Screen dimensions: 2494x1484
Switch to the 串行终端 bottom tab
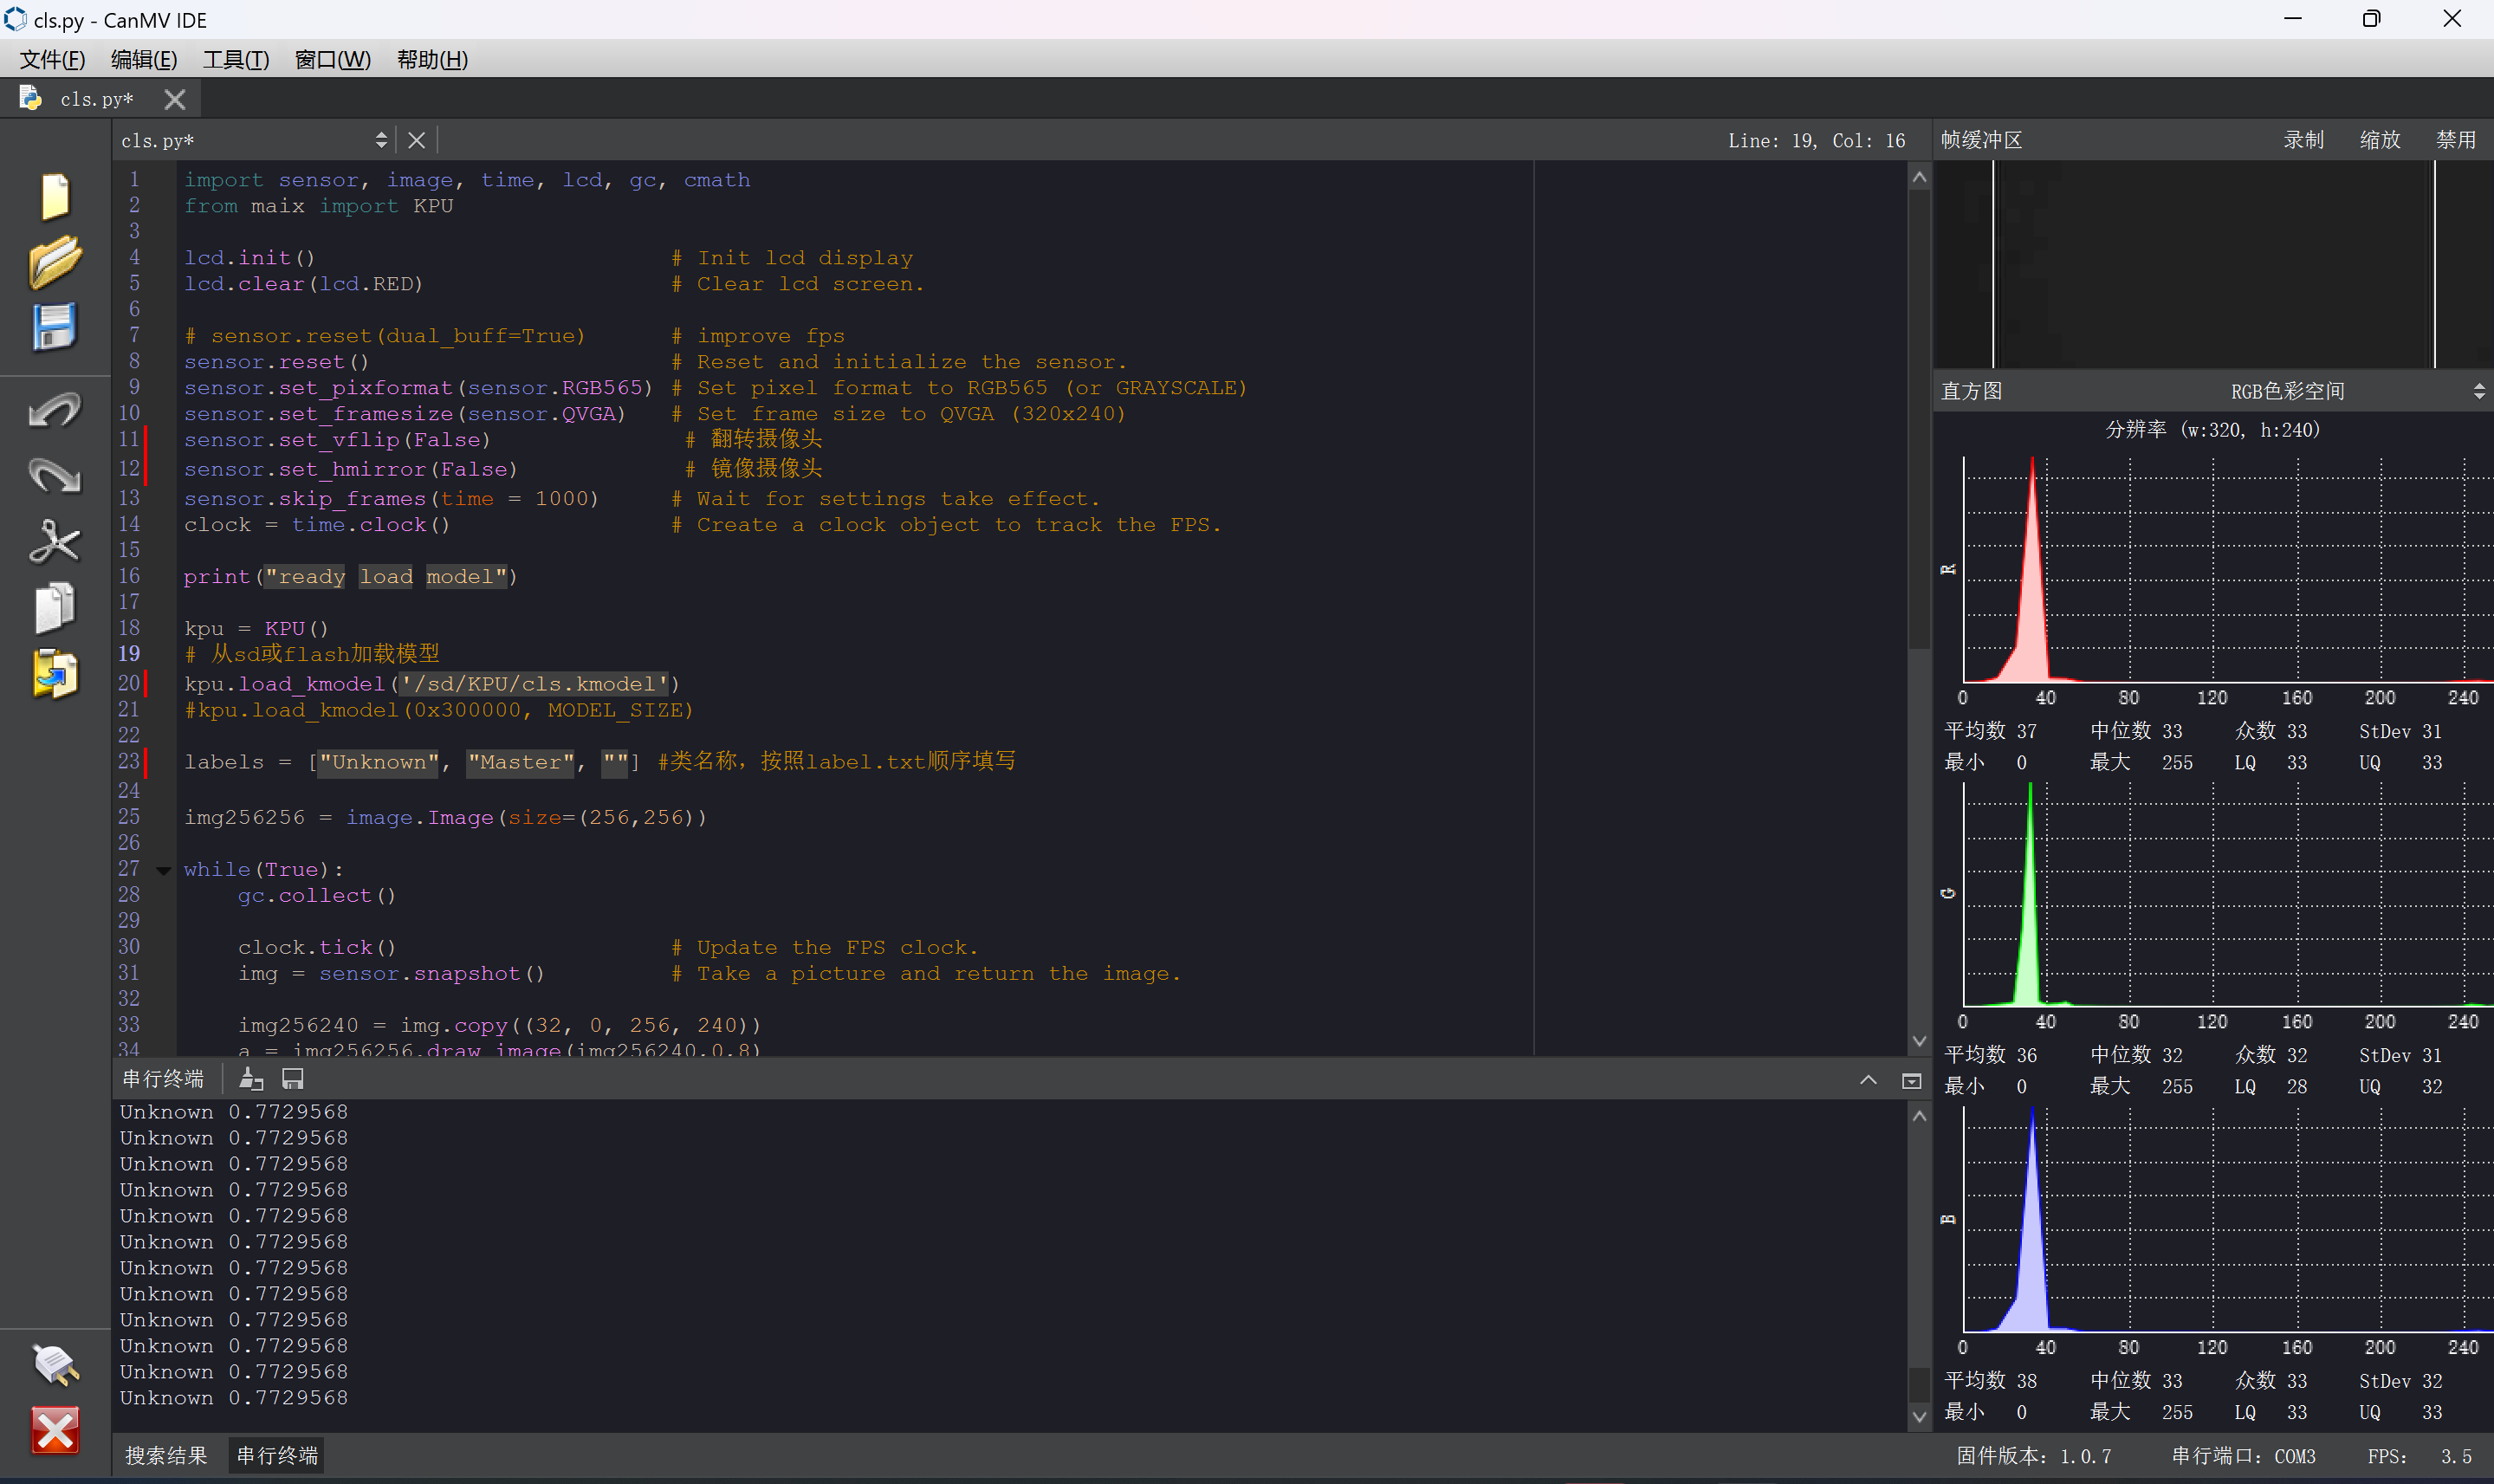click(277, 1456)
